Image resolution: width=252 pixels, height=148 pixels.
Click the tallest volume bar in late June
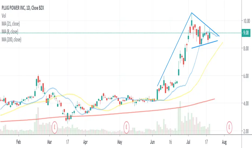pos(180,118)
